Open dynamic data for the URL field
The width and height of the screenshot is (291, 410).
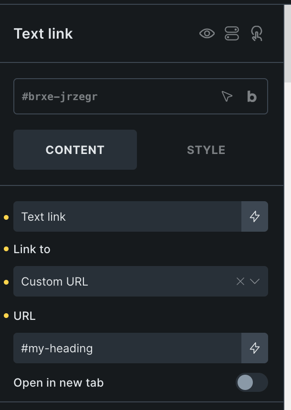click(255, 348)
